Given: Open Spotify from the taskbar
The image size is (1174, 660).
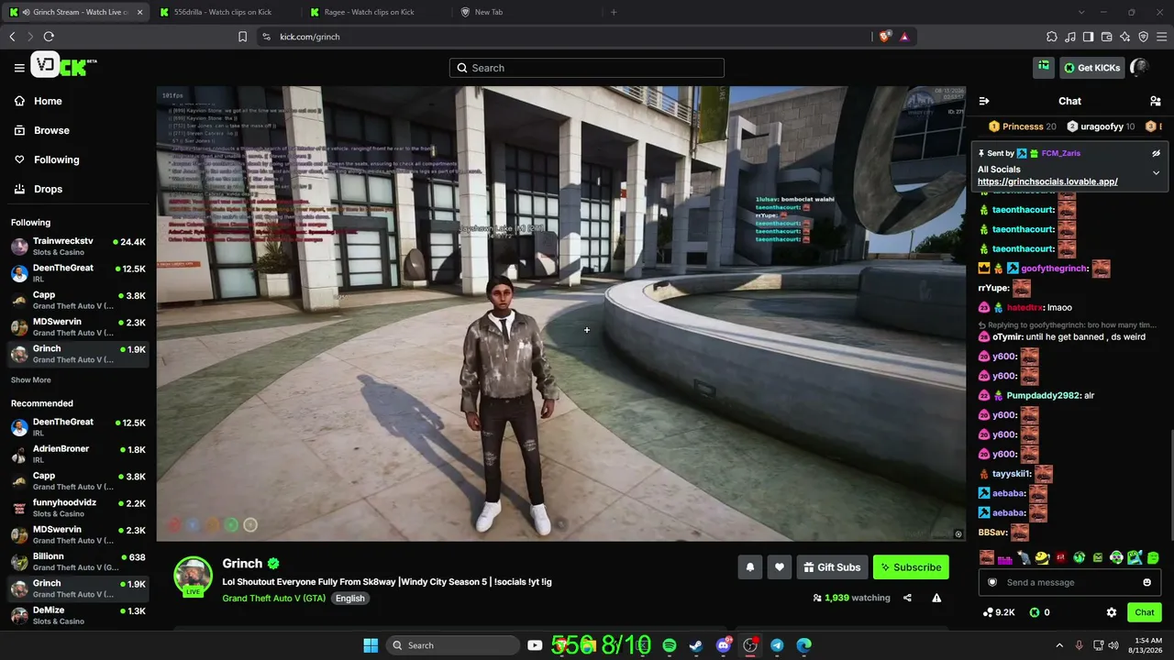Looking at the screenshot, I should 670,645.
